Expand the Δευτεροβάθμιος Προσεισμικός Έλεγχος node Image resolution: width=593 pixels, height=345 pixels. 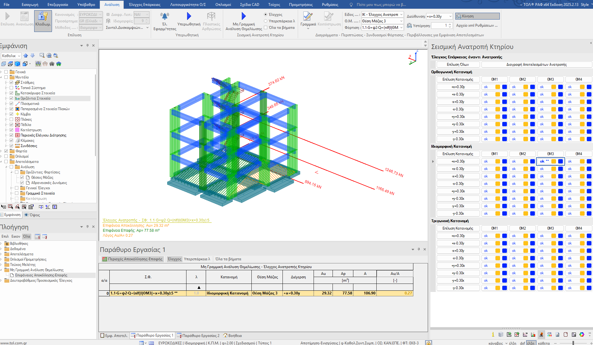tap(2, 280)
